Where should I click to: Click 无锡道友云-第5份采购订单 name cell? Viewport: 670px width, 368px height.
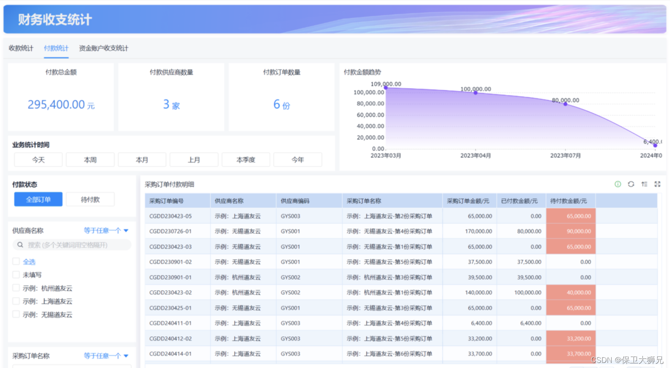point(392,262)
